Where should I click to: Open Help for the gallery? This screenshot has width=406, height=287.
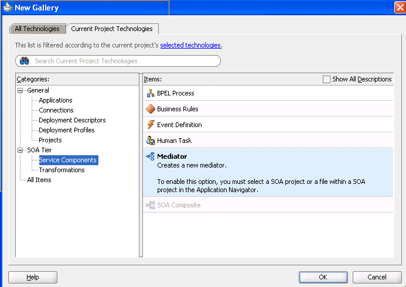coord(33,277)
